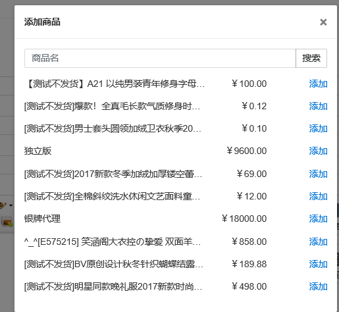Screen dimensions: 339x312
Task: Add the 爆款 全真毛长款 ¥0.12 product
Action: click(x=318, y=106)
